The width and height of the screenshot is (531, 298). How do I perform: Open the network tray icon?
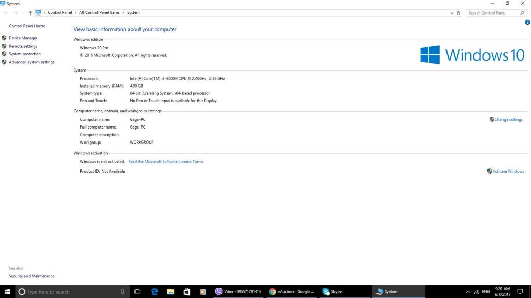(477, 292)
